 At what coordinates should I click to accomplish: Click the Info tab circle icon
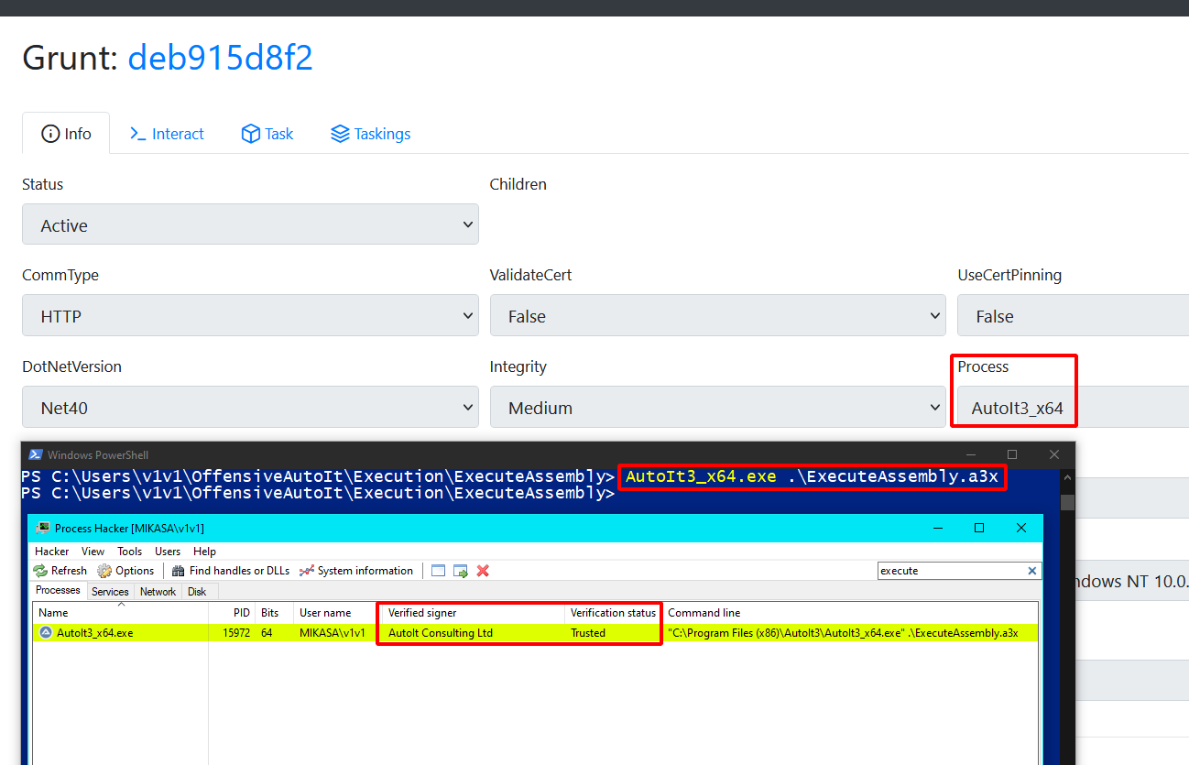pyautogui.click(x=50, y=134)
